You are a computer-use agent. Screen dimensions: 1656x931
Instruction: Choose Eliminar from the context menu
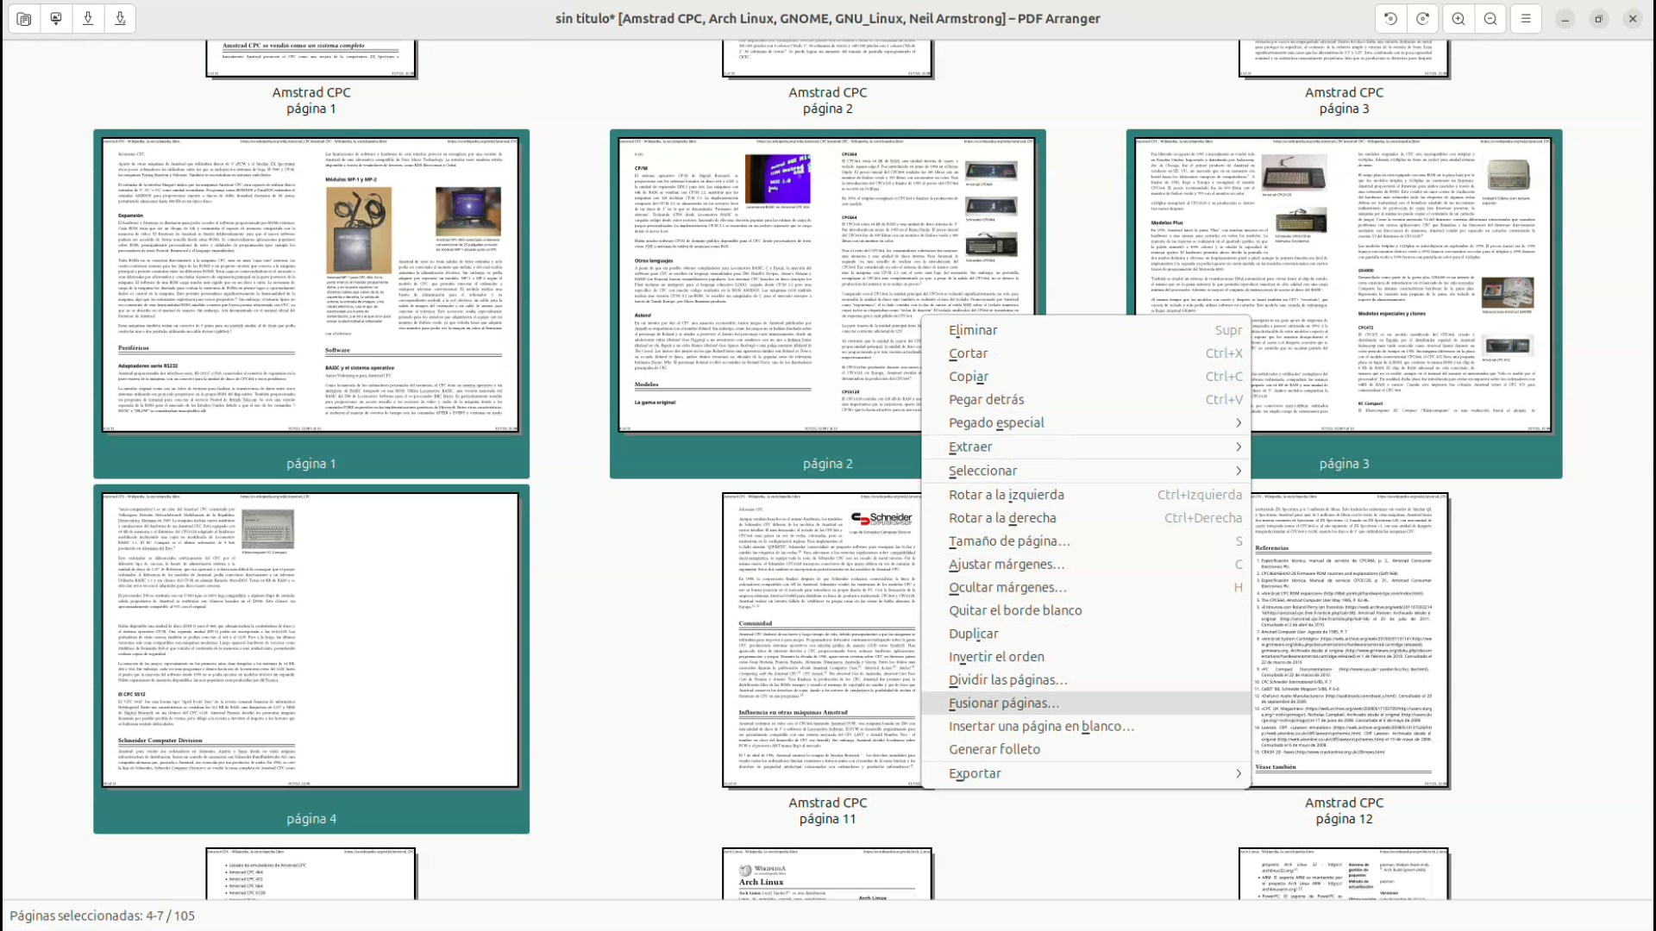click(x=1087, y=330)
